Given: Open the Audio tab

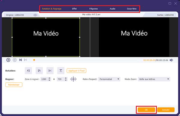Looking at the screenshot, I should 112,9.
